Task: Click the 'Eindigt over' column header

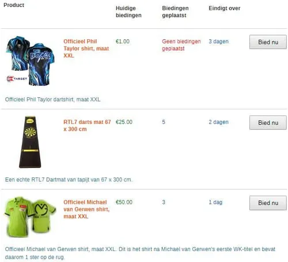Action: (225, 8)
